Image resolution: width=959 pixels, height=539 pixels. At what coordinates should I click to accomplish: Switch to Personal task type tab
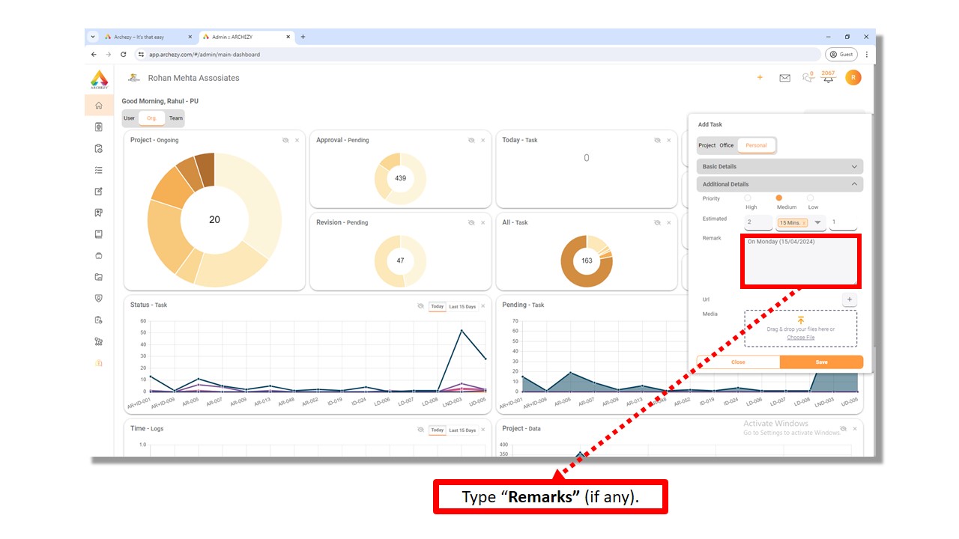point(756,145)
